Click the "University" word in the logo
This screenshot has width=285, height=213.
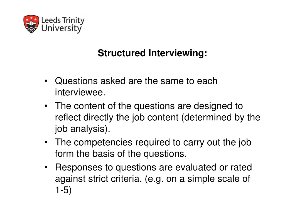click(62, 29)
